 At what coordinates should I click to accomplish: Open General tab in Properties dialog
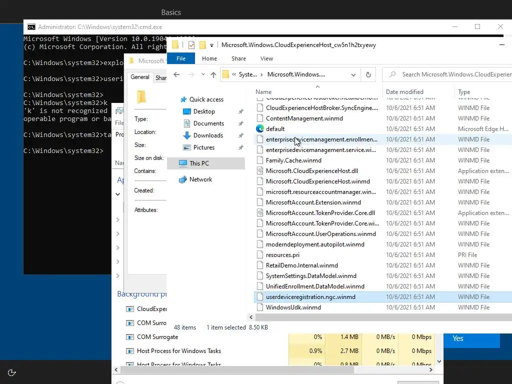click(140, 77)
